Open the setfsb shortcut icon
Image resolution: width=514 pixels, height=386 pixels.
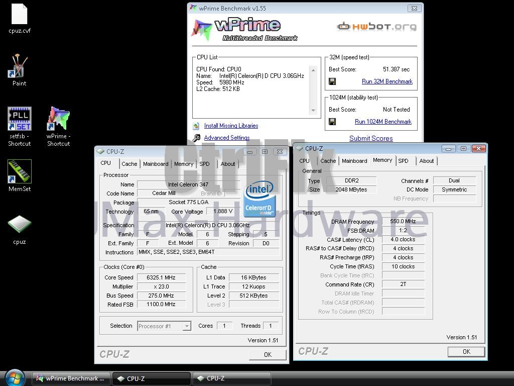(x=20, y=119)
